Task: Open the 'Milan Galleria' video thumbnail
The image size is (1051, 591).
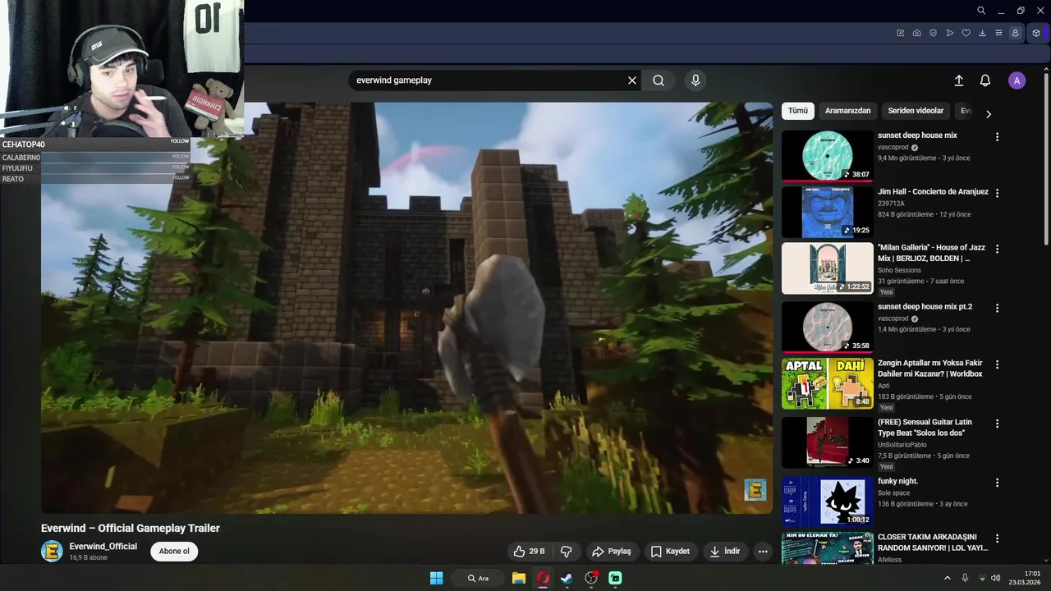Action: (x=827, y=268)
